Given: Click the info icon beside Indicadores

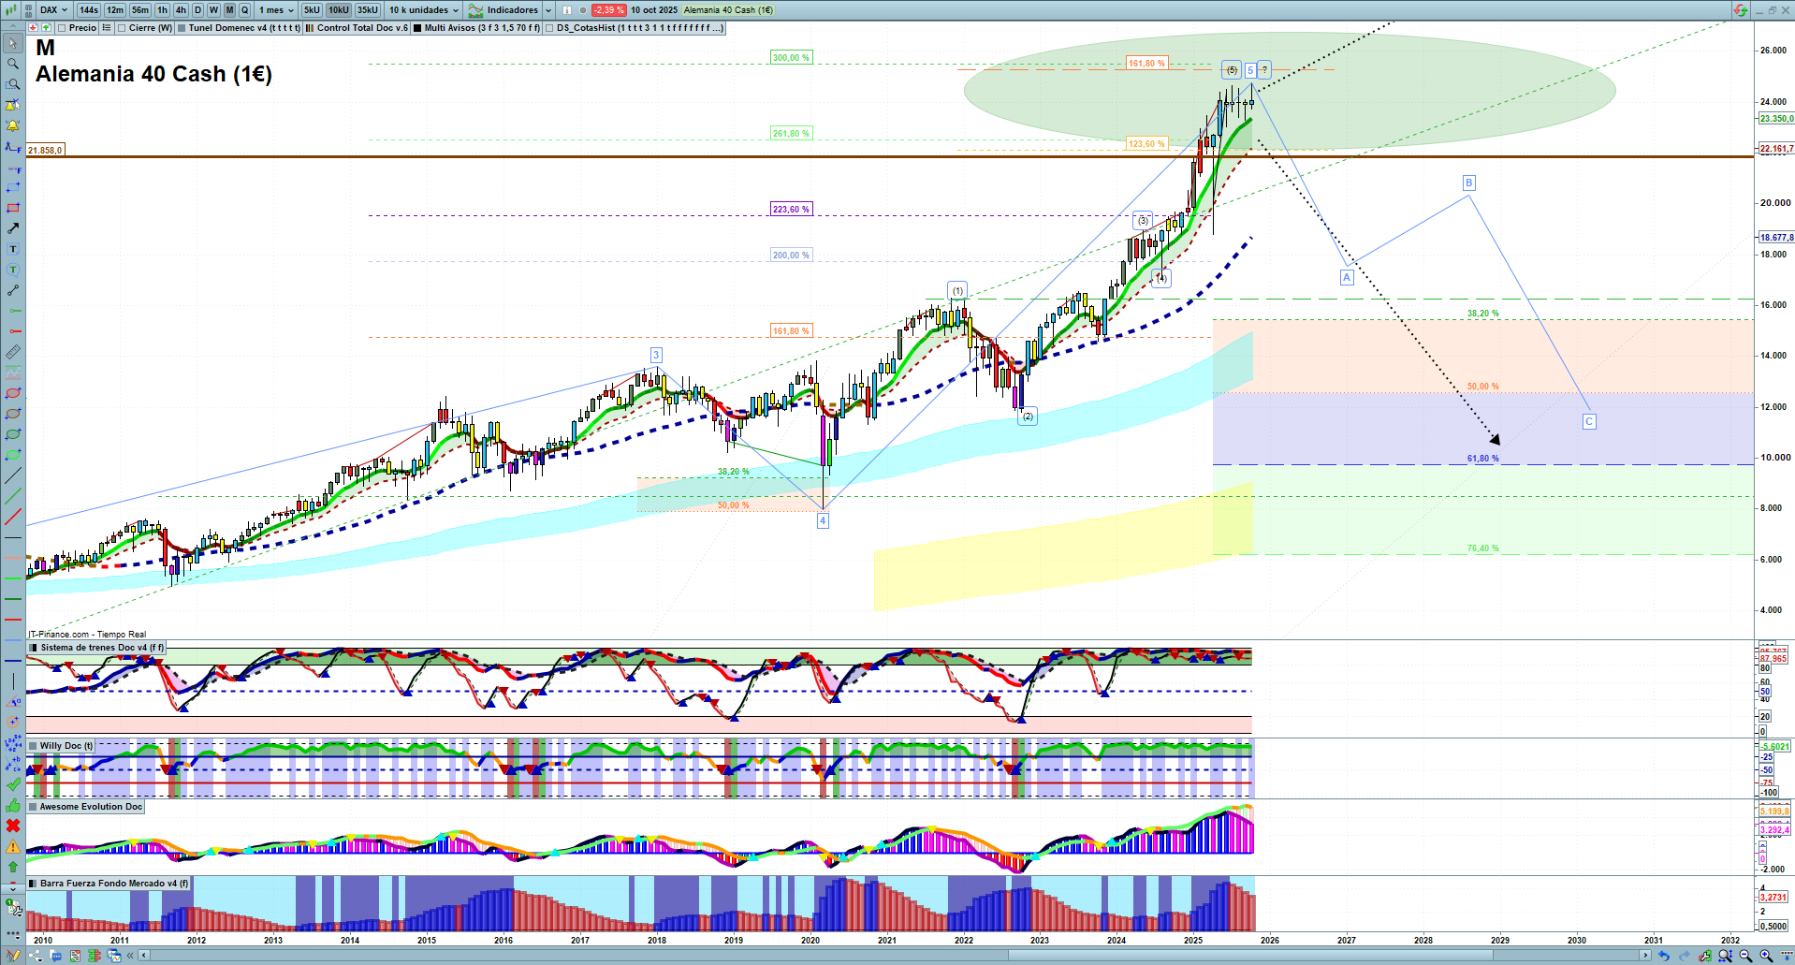Looking at the screenshot, I should [x=567, y=10].
